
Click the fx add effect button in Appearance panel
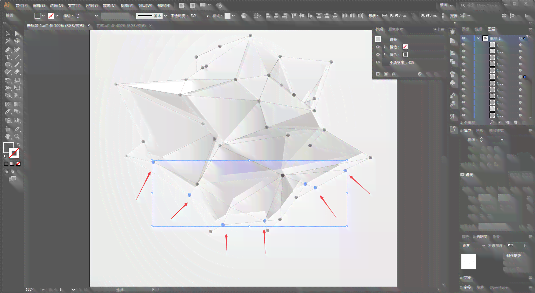click(394, 74)
